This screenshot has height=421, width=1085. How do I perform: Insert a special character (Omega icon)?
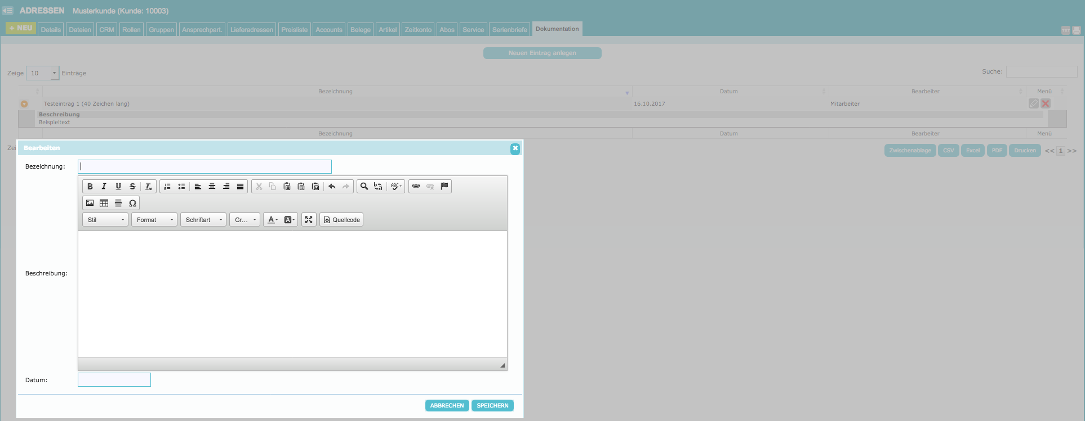[132, 203]
